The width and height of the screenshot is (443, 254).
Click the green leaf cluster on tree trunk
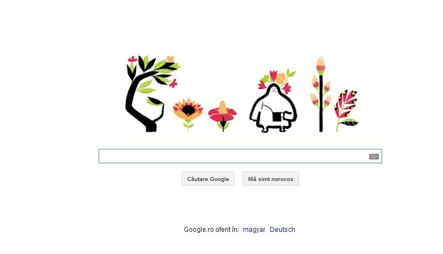click(x=146, y=87)
